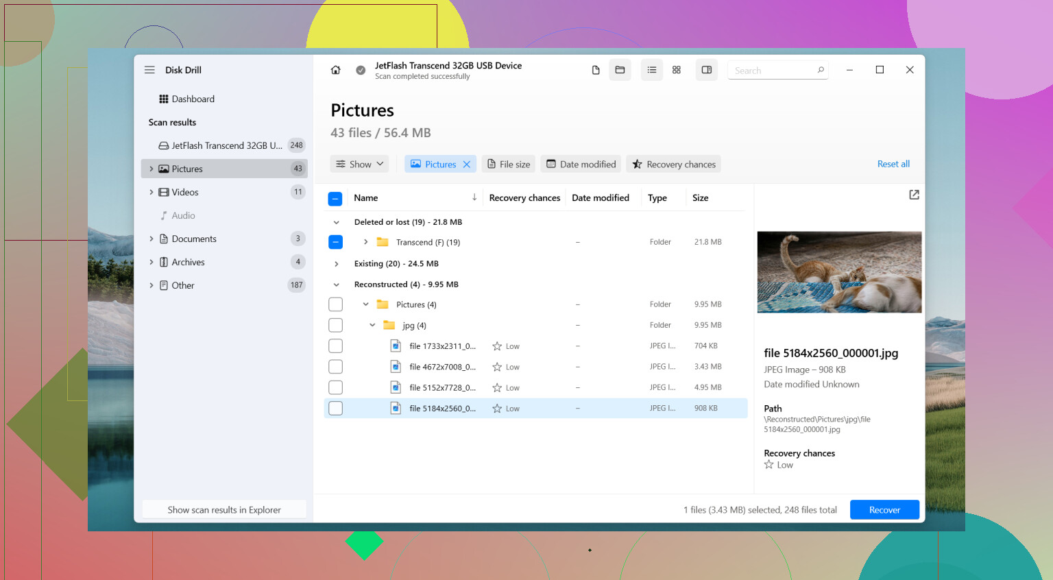The height and width of the screenshot is (580, 1053).
Task: Toggle the preview panel icon
Action: coord(707,70)
